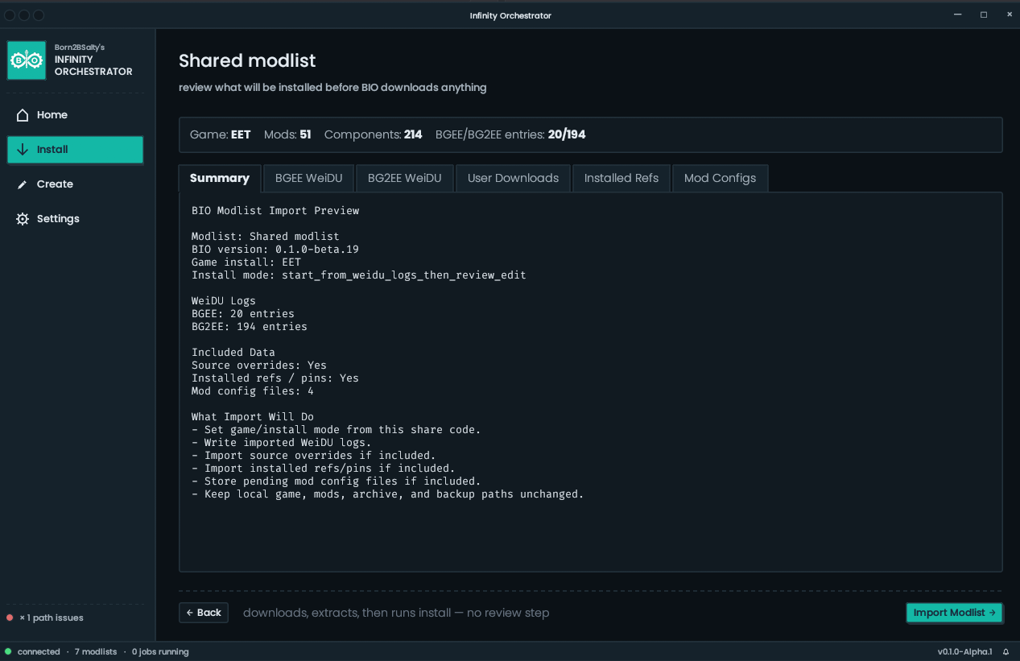Go to the Create section
The height and width of the screenshot is (661, 1020).
(x=76, y=184)
